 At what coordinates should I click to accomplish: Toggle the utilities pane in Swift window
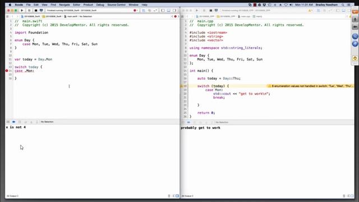coord(174,10)
